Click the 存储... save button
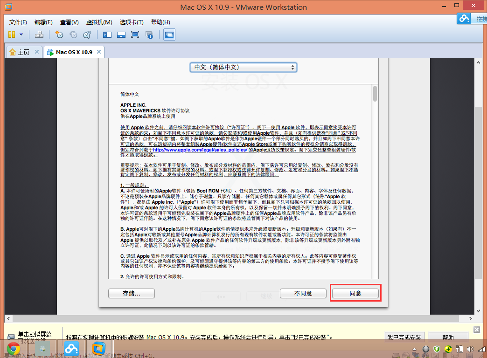 click(x=132, y=293)
